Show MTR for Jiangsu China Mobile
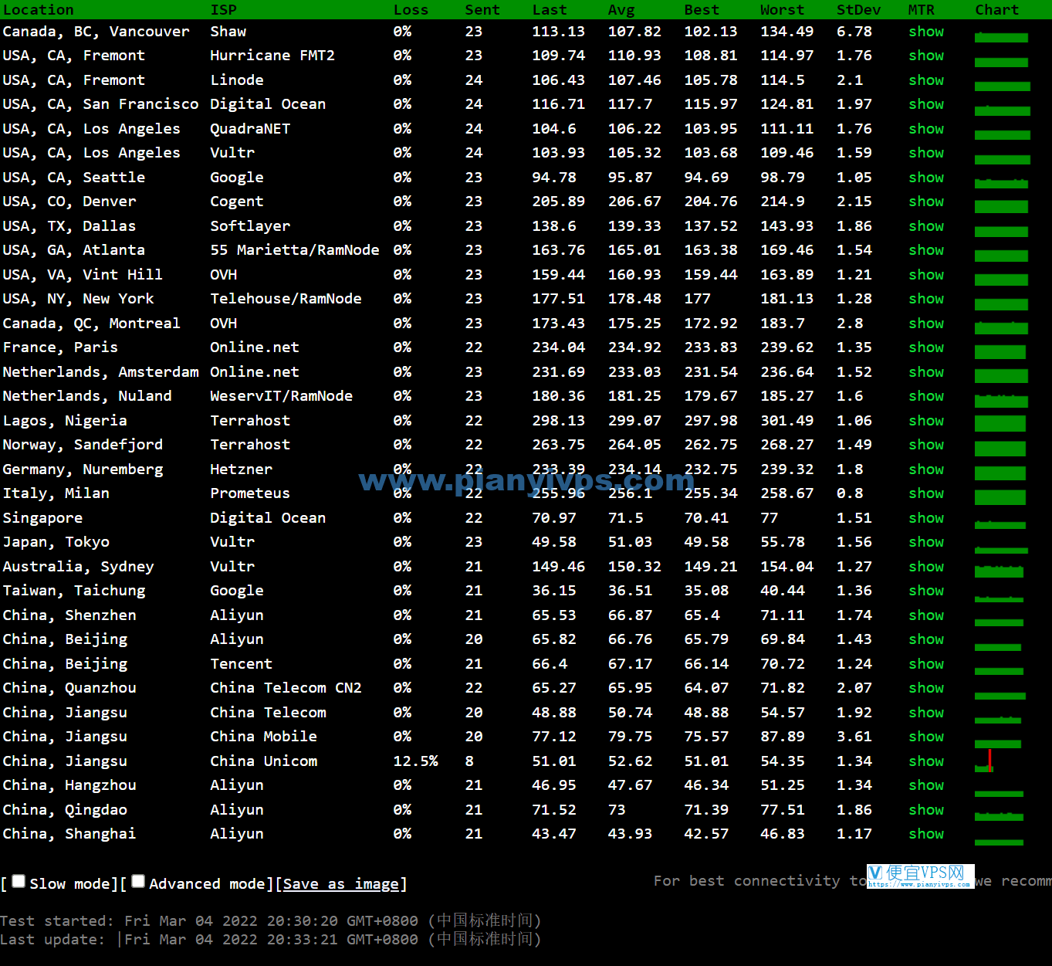 coord(926,737)
